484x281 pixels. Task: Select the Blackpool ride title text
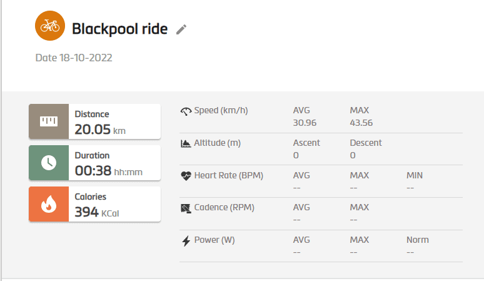pos(119,29)
